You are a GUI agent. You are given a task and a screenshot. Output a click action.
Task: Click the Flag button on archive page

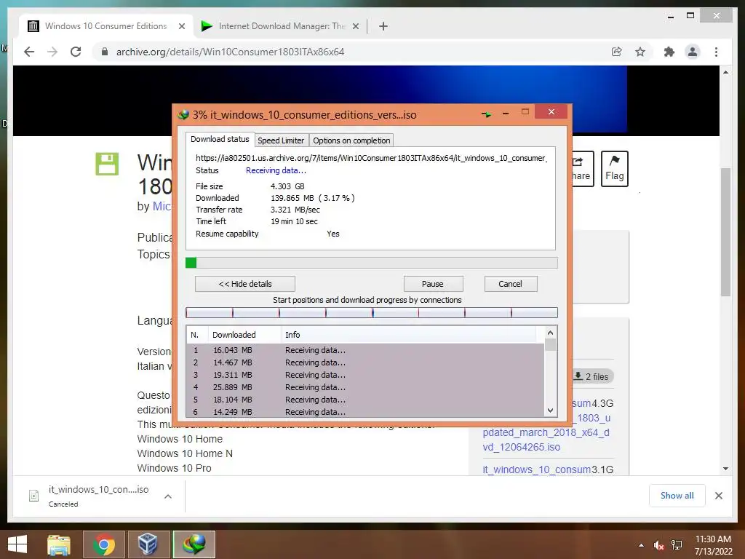click(x=614, y=169)
